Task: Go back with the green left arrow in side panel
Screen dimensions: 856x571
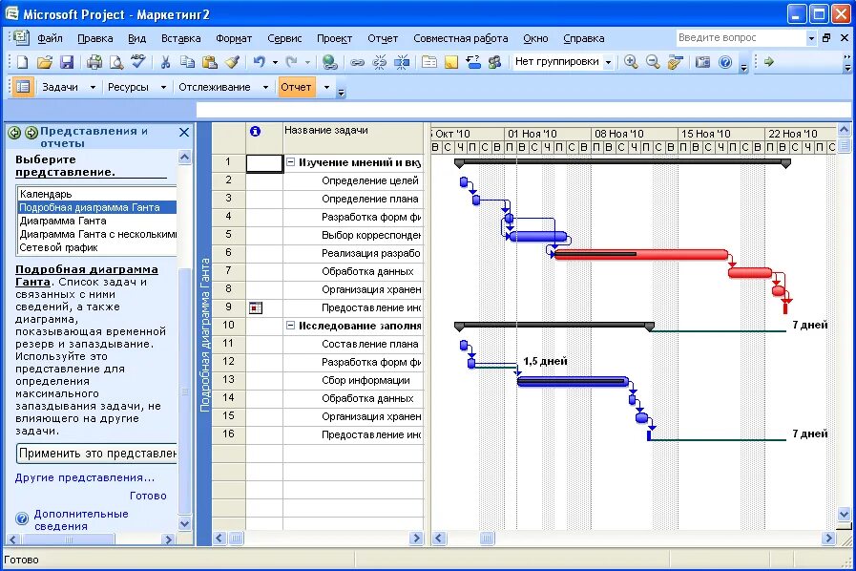Action: click(14, 132)
